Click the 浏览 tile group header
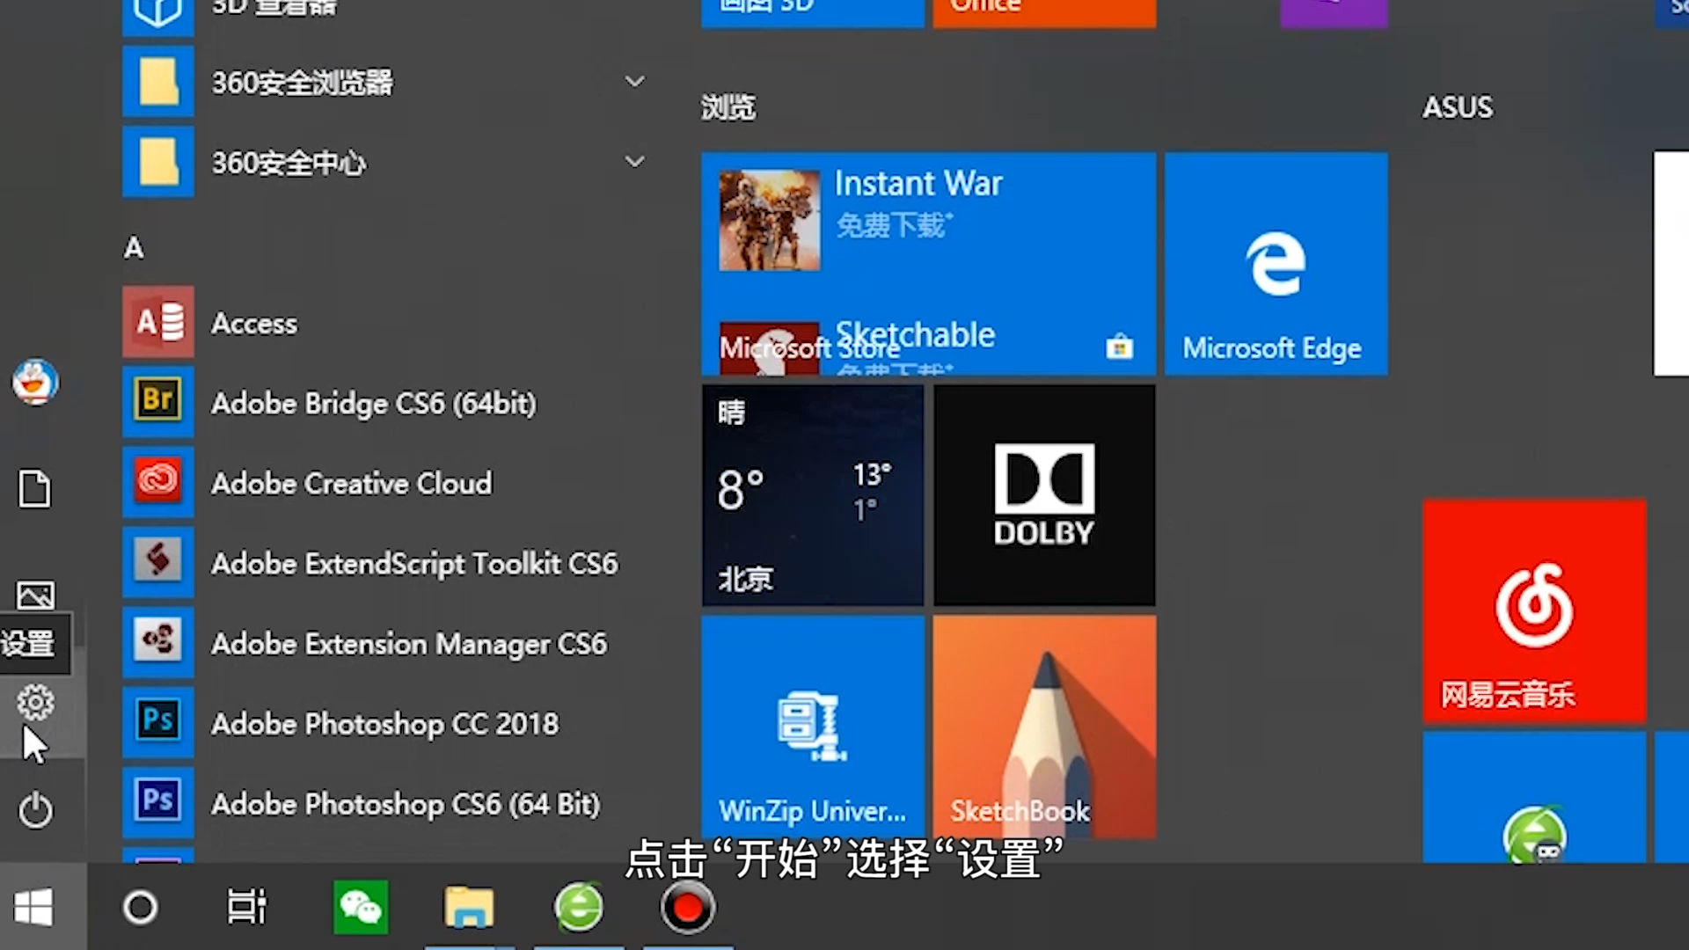The width and height of the screenshot is (1689, 950). point(728,107)
